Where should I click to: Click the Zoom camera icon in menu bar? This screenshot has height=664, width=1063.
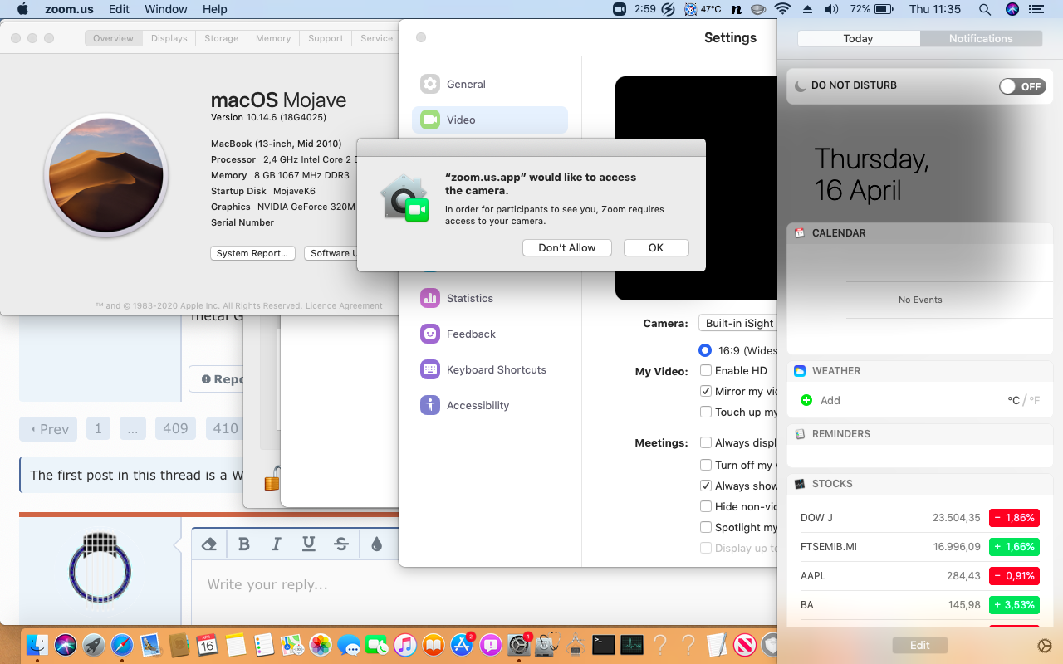[620, 9]
